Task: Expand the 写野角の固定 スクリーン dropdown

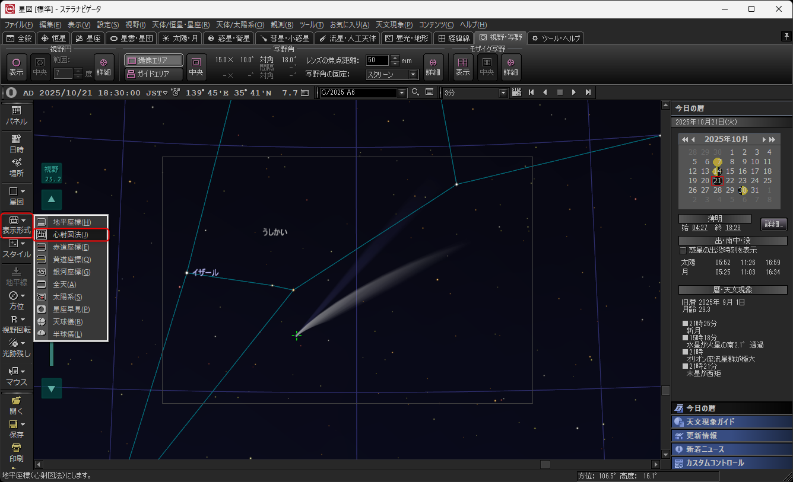Action: tap(414, 75)
